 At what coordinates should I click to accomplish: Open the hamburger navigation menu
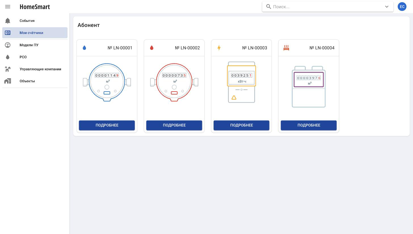(8, 7)
